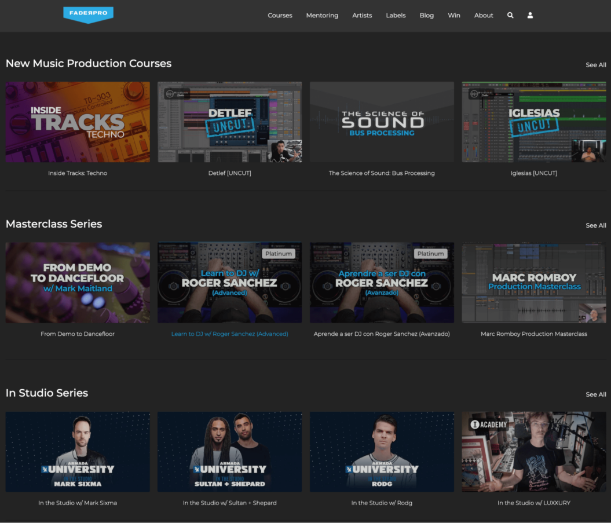Click 'In the Studio w/ LUXXURY' title
This screenshot has width=611, height=523.
(534, 503)
